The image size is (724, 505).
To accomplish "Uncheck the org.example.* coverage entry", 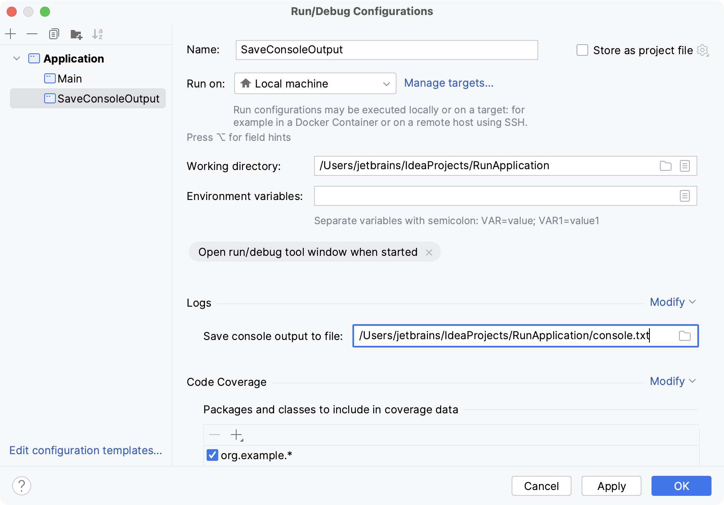I will pyautogui.click(x=212, y=455).
